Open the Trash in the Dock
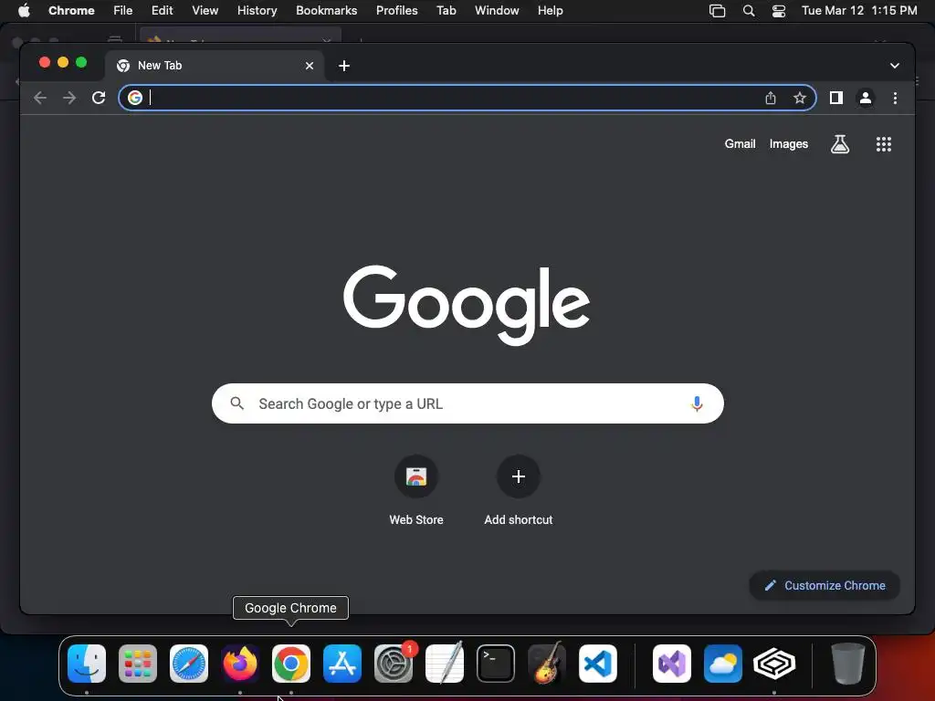935x701 pixels. tap(847, 663)
